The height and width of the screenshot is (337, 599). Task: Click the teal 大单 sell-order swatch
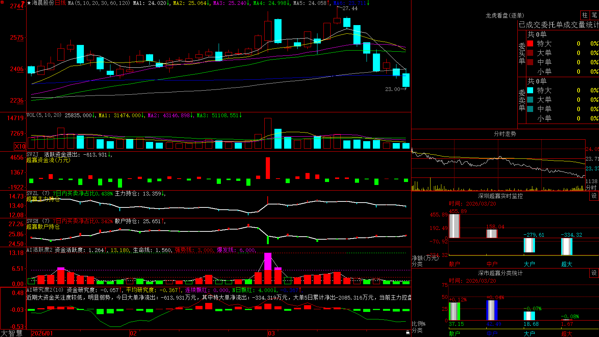pos(530,100)
